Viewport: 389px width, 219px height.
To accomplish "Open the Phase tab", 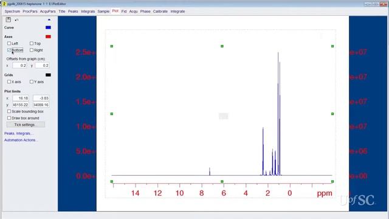I will click(145, 12).
